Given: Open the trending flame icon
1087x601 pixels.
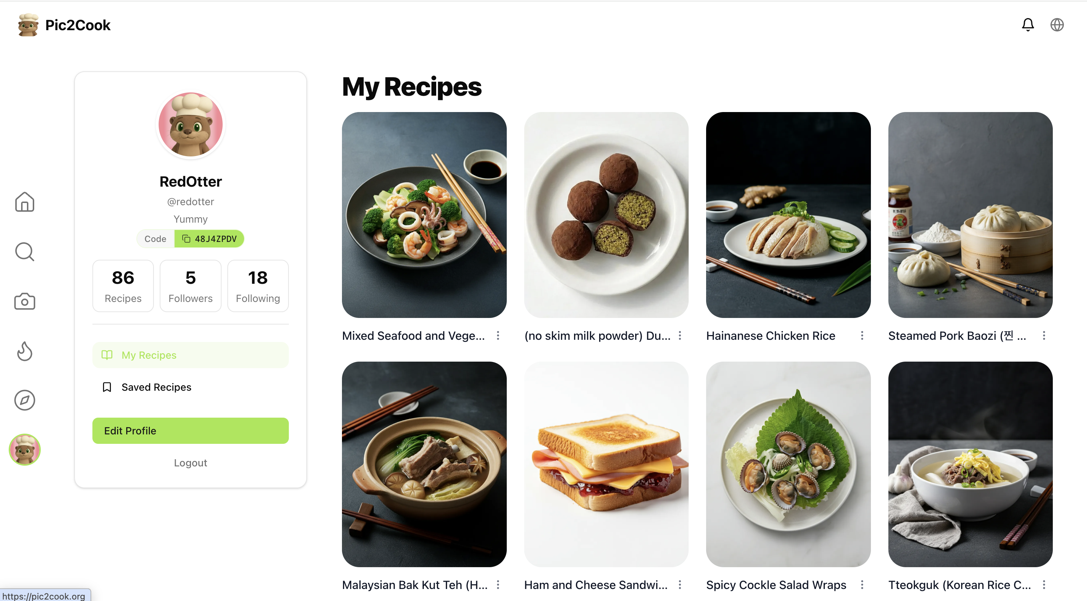Looking at the screenshot, I should click(24, 351).
